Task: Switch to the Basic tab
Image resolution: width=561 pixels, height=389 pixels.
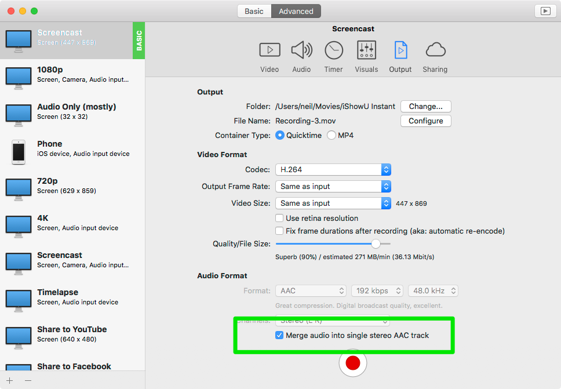Action: pyautogui.click(x=254, y=11)
